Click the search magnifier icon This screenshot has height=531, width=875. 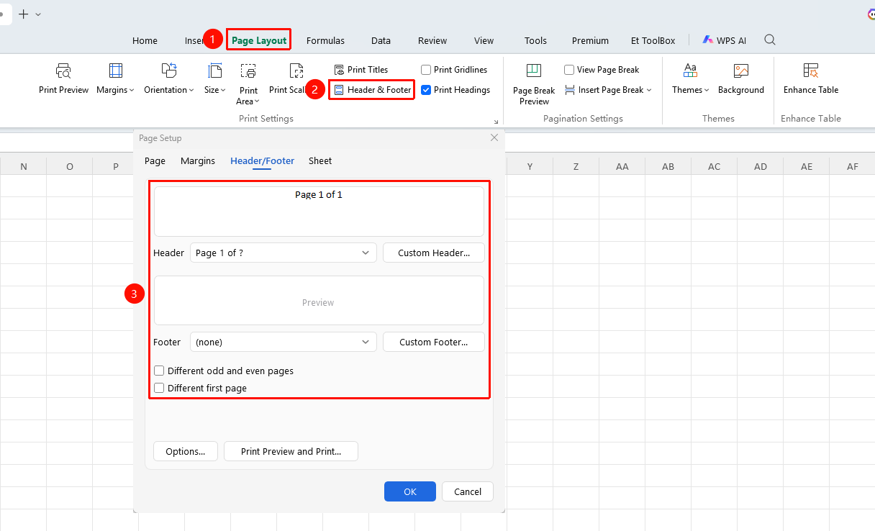coord(770,40)
